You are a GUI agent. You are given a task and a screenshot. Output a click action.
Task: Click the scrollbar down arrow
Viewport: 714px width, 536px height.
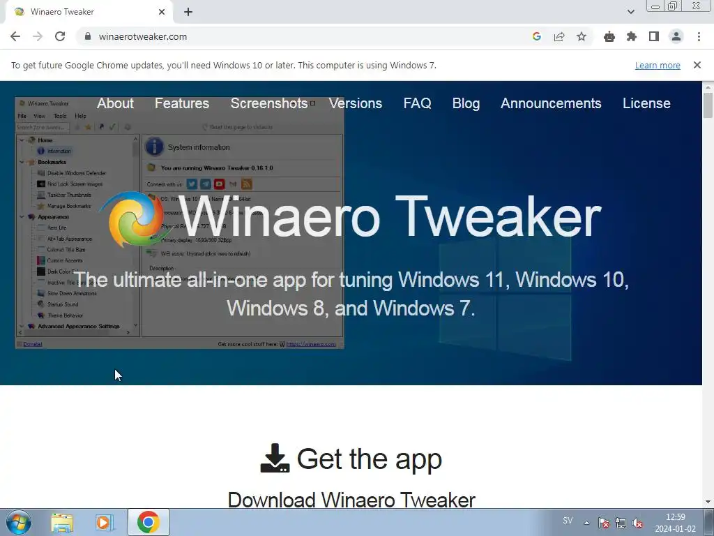click(x=708, y=502)
